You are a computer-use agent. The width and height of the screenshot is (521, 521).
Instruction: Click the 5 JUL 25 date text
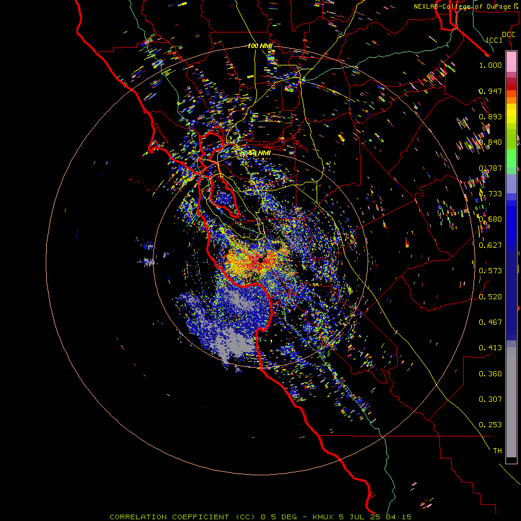click(361, 517)
